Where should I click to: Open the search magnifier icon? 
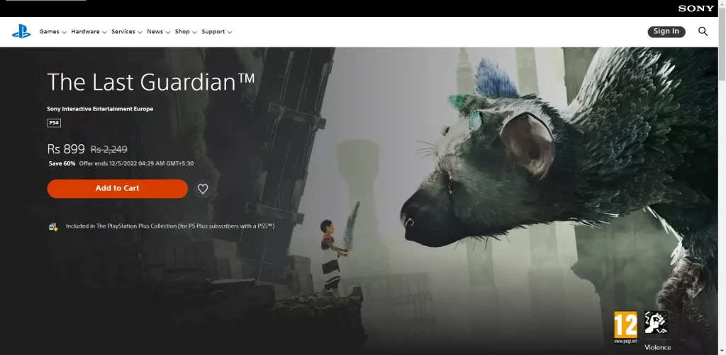click(703, 31)
